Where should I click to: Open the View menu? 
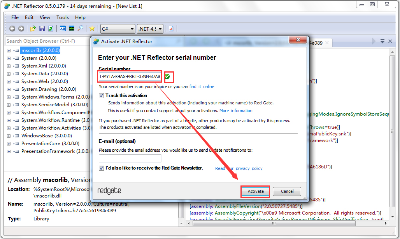[45, 17]
